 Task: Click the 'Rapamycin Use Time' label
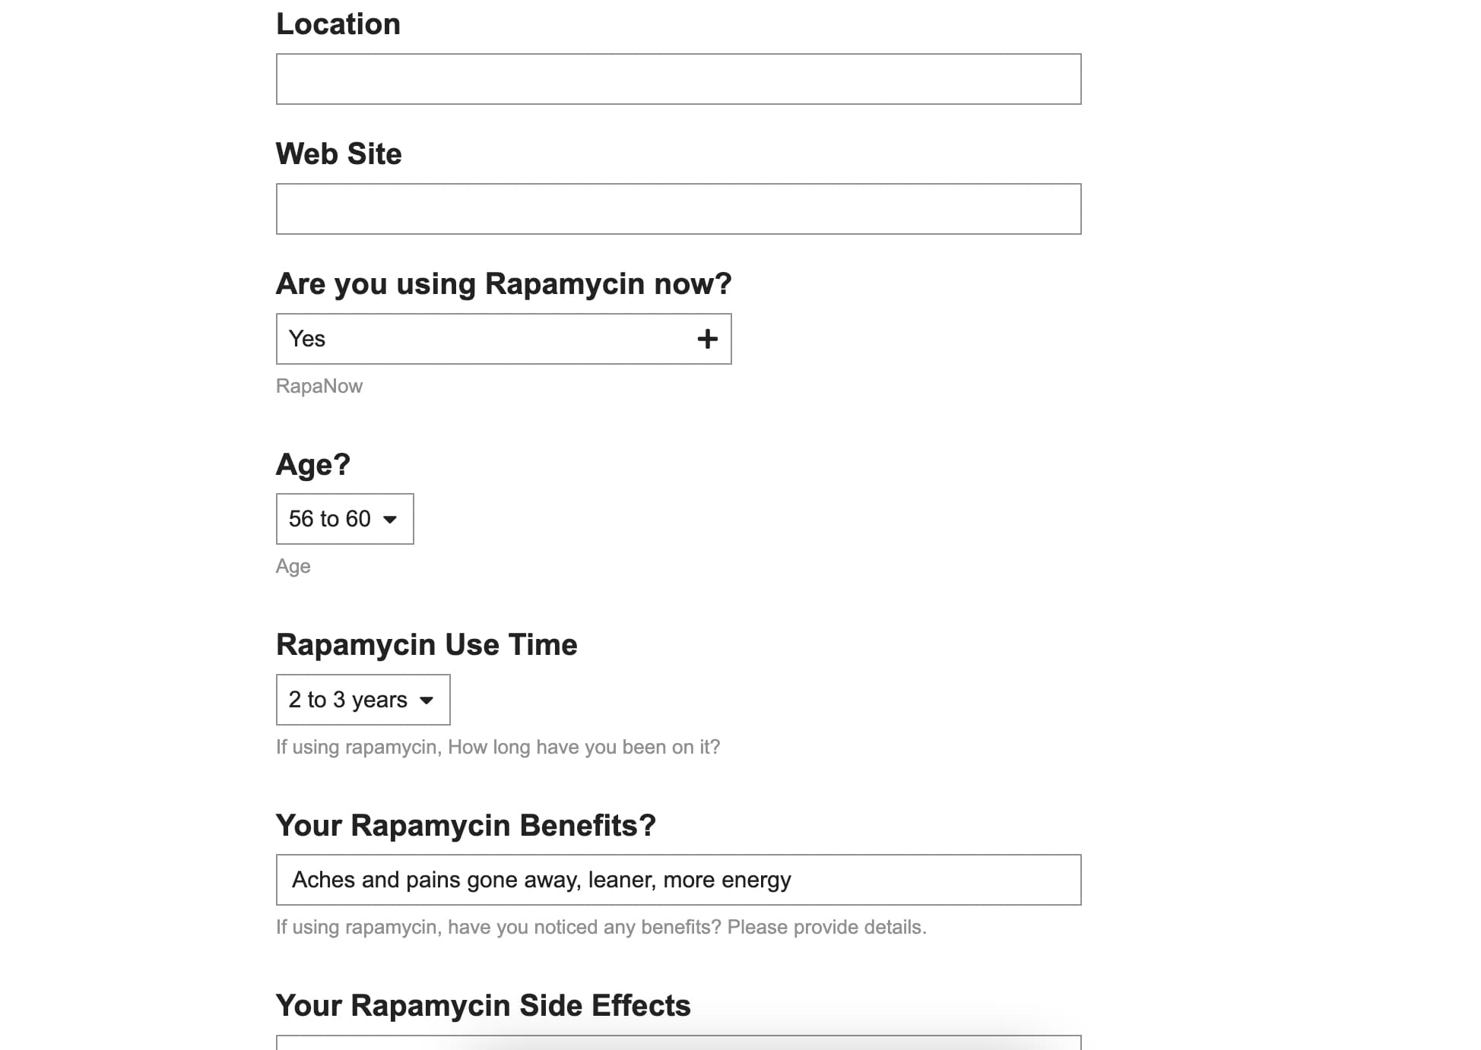click(x=427, y=645)
